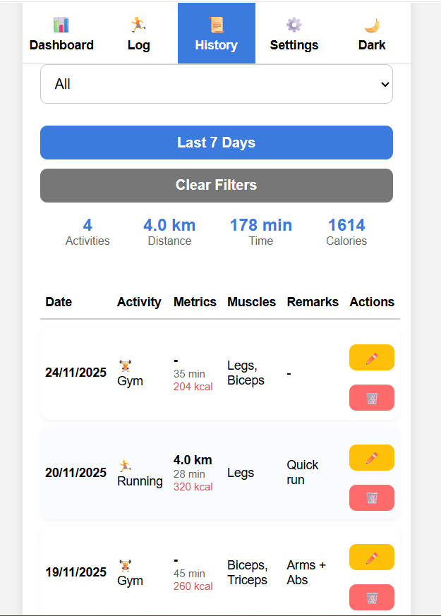Click the pencil edit icon for 24/11/2025 entry
The height and width of the screenshot is (616, 441).
pos(371,358)
